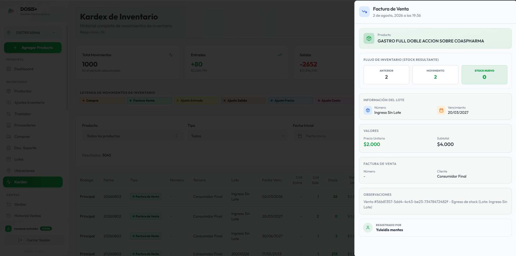Image resolution: width=516 pixels, height=256 pixels.
Task: Click the Lotes archive icon
Action: 9,159
